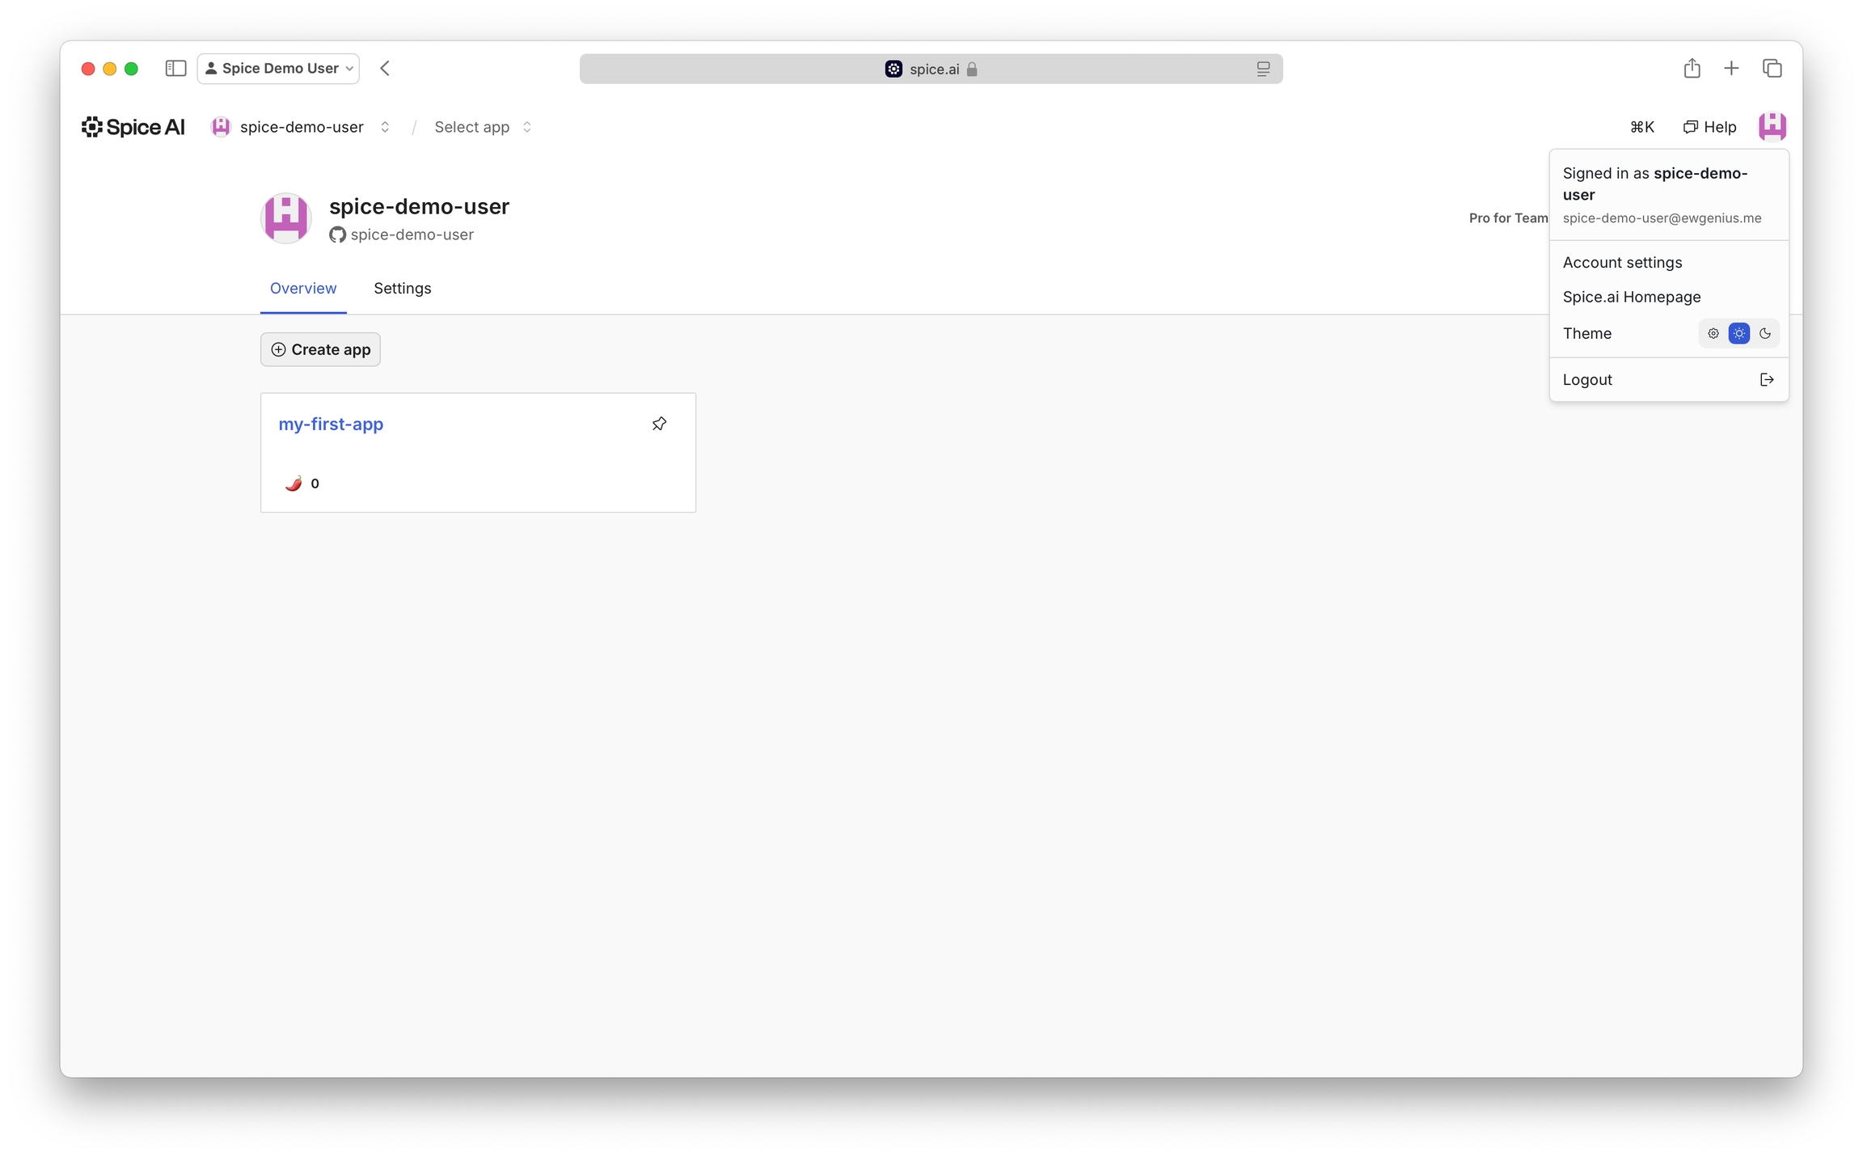This screenshot has height=1157, width=1863.
Task: Click the Spice AI logo
Action: point(133,127)
